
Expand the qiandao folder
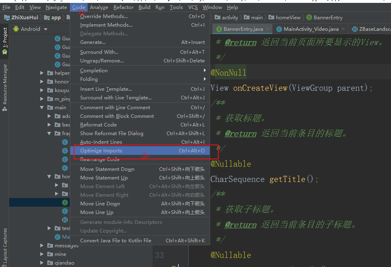[x=42, y=263]
